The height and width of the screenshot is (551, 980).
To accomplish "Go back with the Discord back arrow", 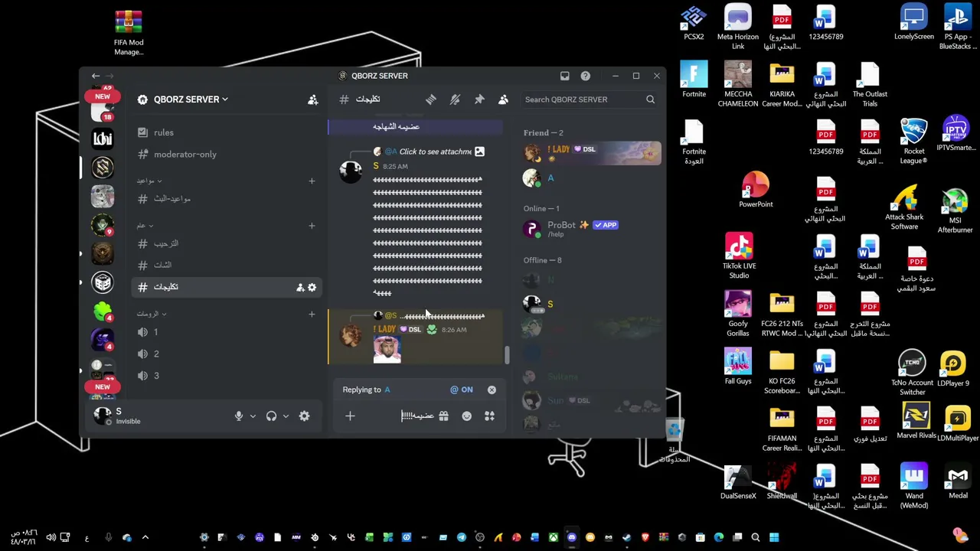I will pyautogui.click(x=96, y=76).
